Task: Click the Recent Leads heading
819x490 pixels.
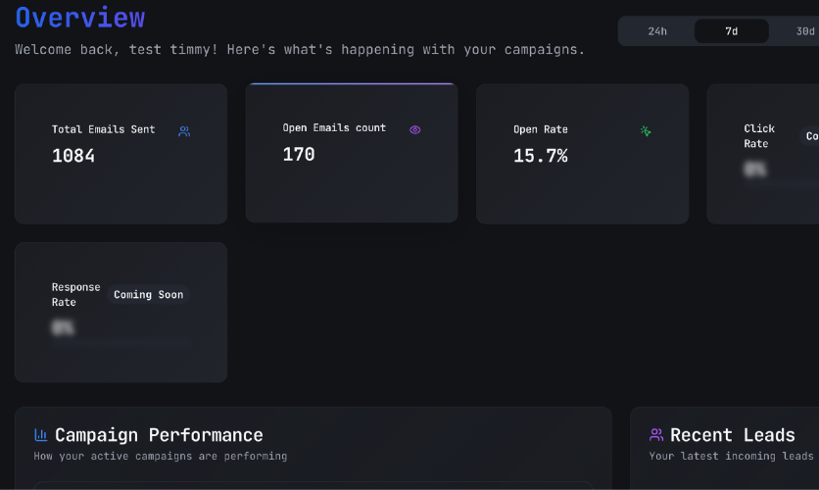Action: (732, 434)
